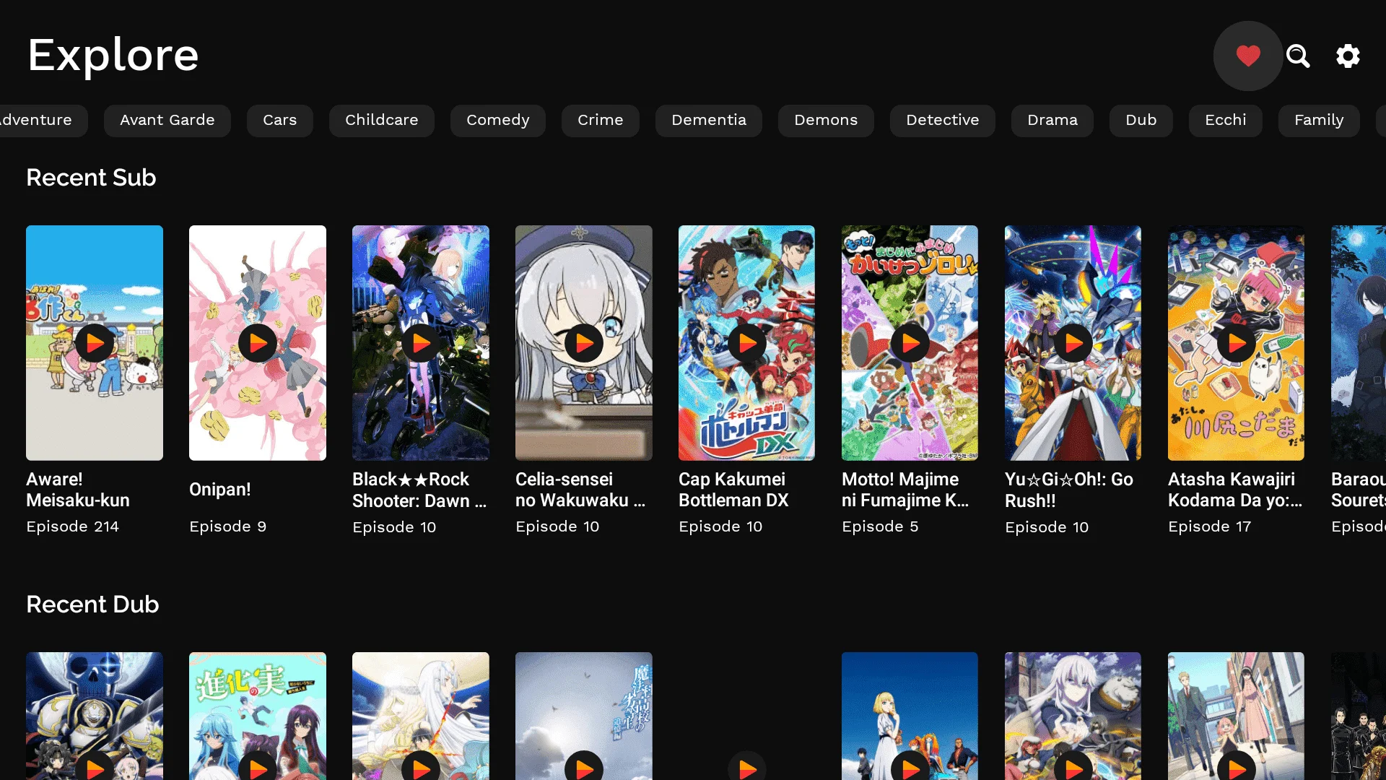Play the seventh Recent Dub silver-haired anime

(1073, 768)
